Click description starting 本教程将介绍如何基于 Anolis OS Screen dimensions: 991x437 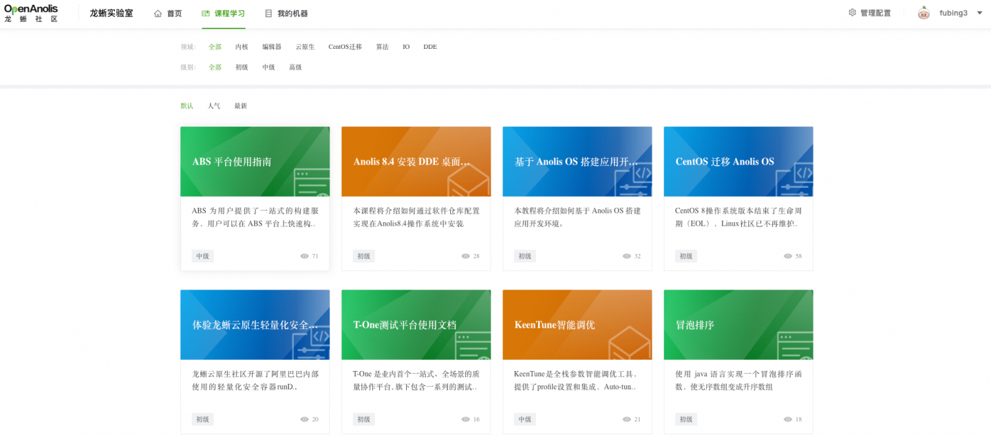(x=577, y=217)
